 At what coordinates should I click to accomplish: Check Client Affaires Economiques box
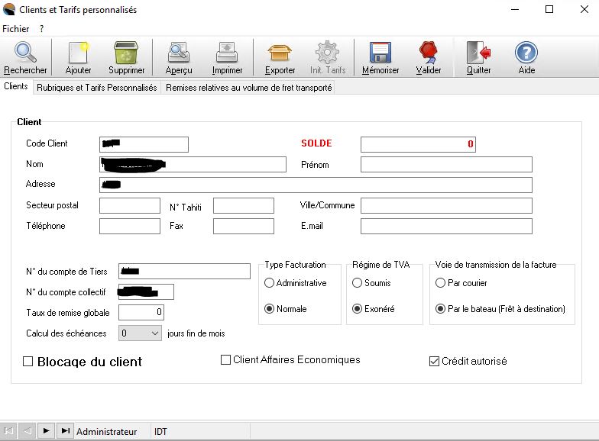pyautogui.click(x=225, y=360)
